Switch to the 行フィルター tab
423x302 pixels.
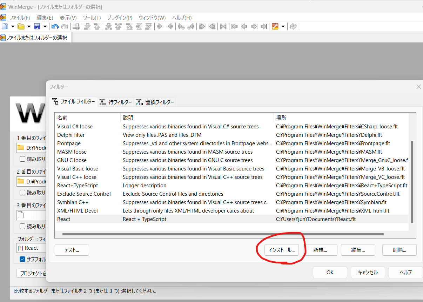click(116, 102)
